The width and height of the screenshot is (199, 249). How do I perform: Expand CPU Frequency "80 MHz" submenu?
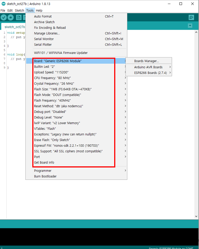click(76, 78)
